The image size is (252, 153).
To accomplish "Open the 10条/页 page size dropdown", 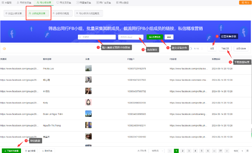I will pyautogui.click(x=156, y=151).
